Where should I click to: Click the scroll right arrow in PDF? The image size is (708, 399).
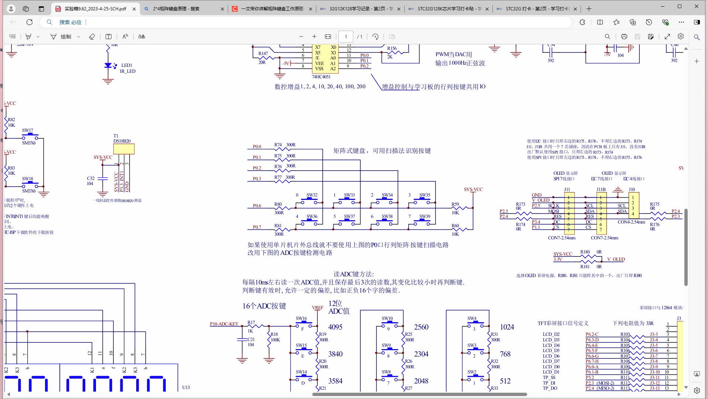(679, 394)
